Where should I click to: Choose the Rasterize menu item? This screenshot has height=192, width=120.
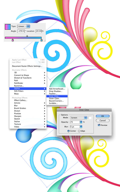pos(28,86)
